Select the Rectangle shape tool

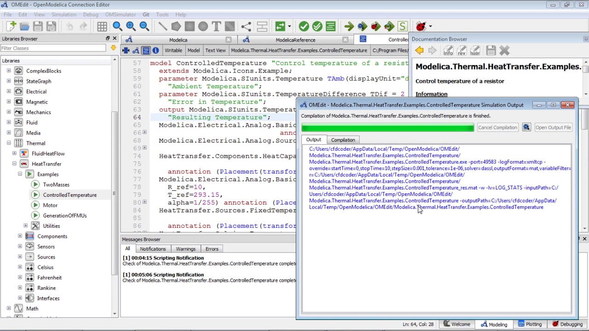[x=190, y=26]
